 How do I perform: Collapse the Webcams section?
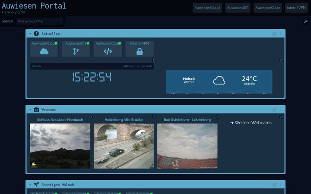point(30,110)
